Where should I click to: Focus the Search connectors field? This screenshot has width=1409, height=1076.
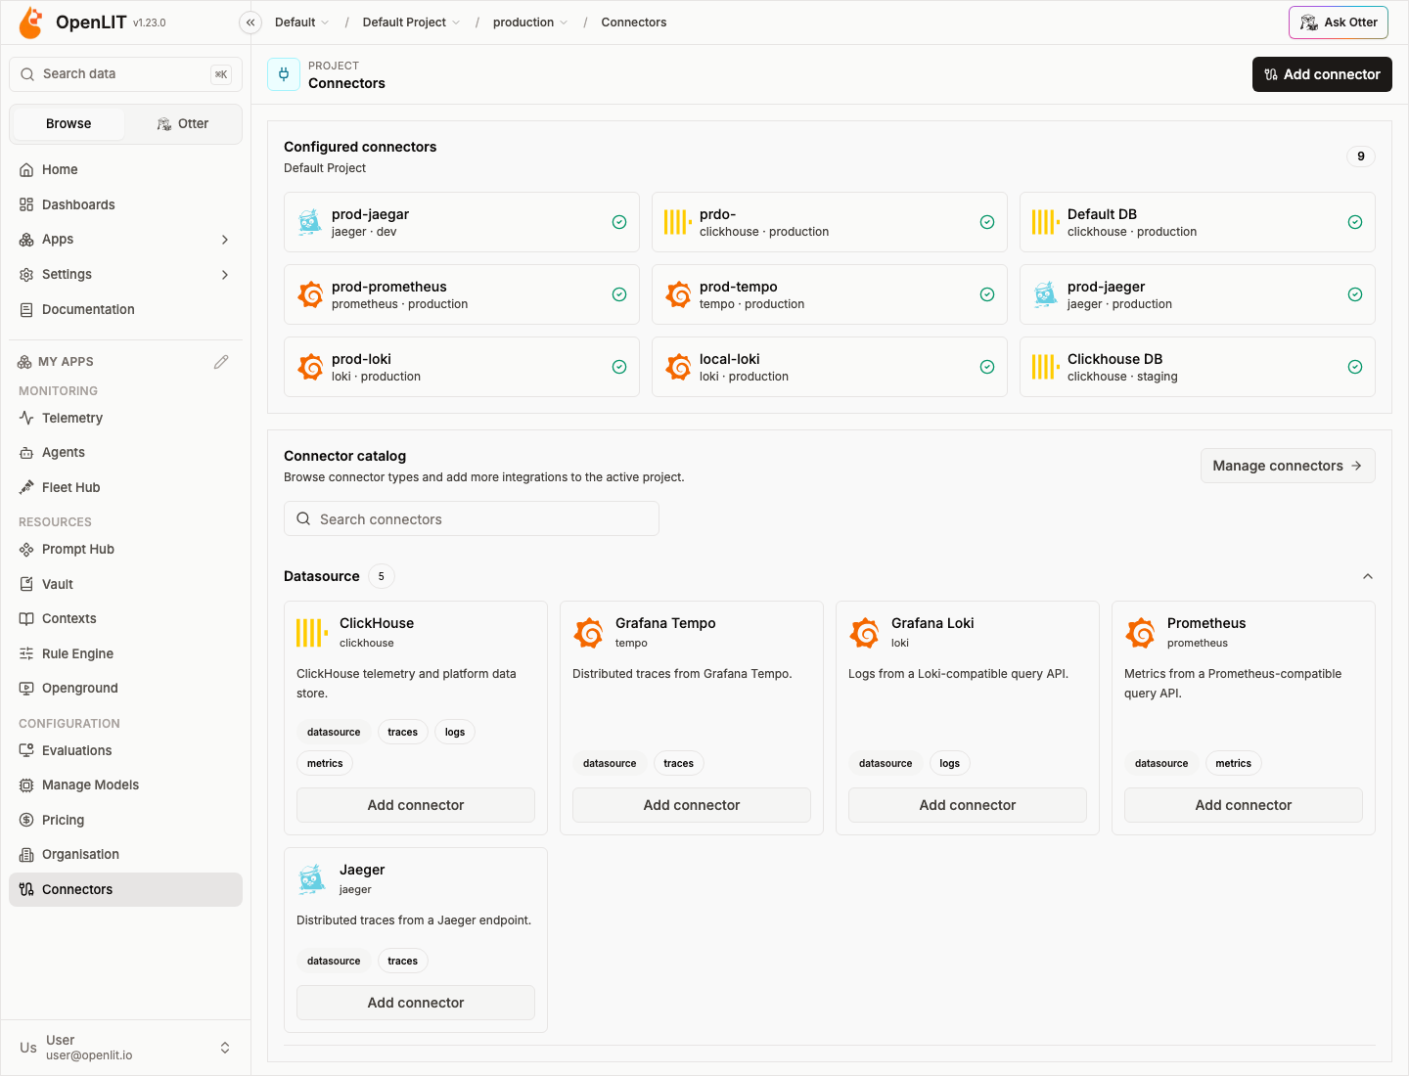(472, 519)
